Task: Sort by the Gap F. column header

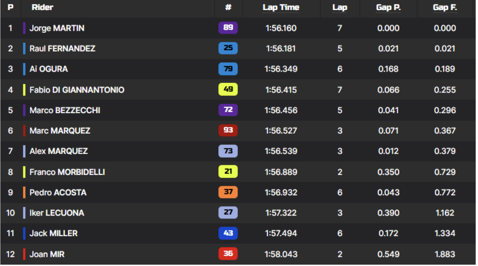Action: coord(445,8)
